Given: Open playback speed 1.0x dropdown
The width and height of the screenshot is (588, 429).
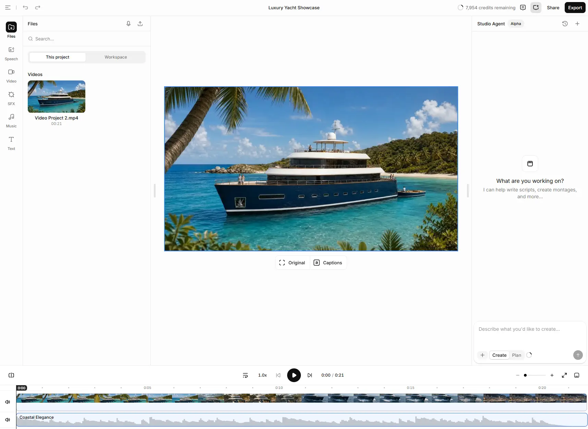Looking at the screenshot, I should coord(262,375).
